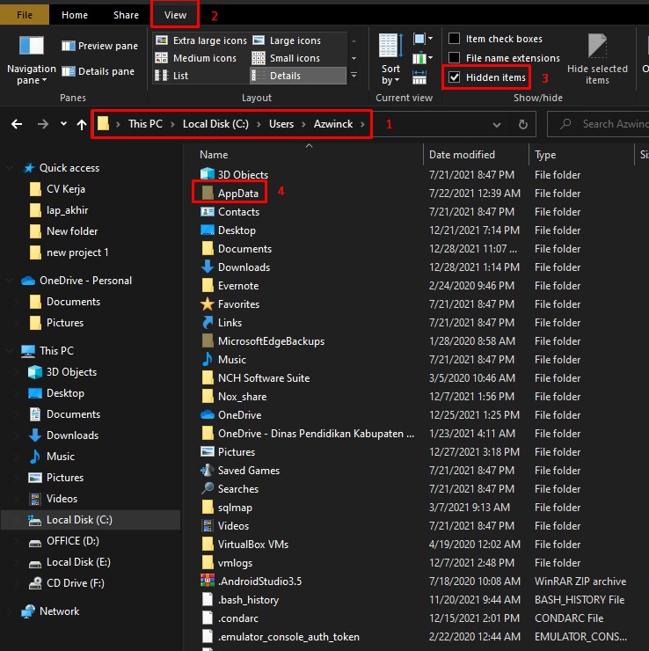649x651 pixels.
Task: Uncheck the Hidden items checkbox
Action: pyautogui.click(x=455, y=77)
